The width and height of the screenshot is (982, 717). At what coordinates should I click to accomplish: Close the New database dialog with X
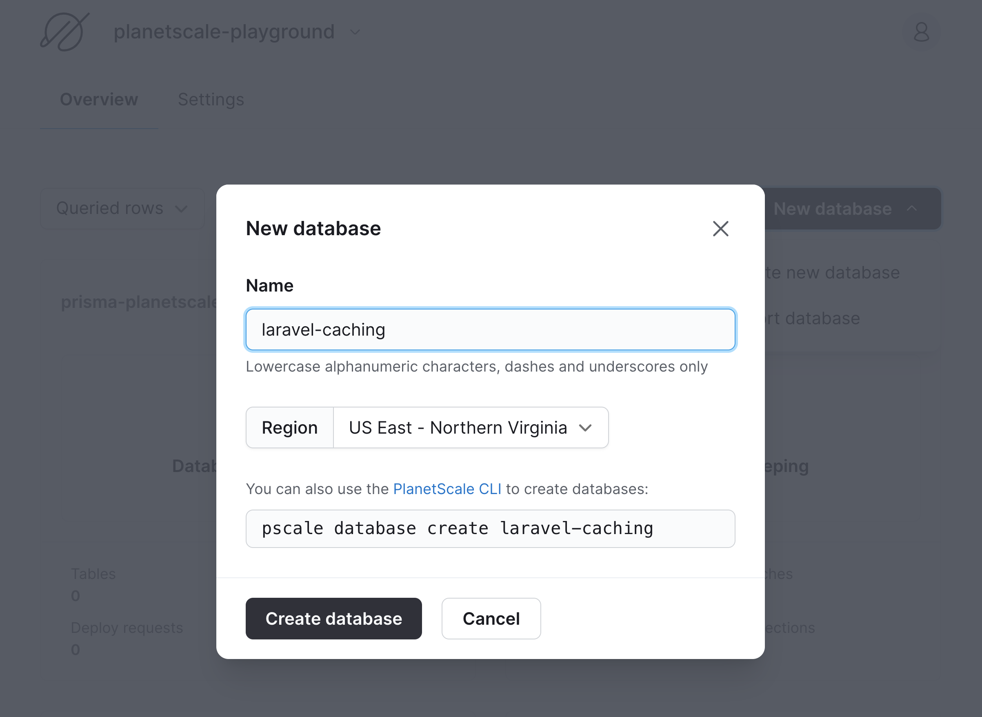point(720,229)
